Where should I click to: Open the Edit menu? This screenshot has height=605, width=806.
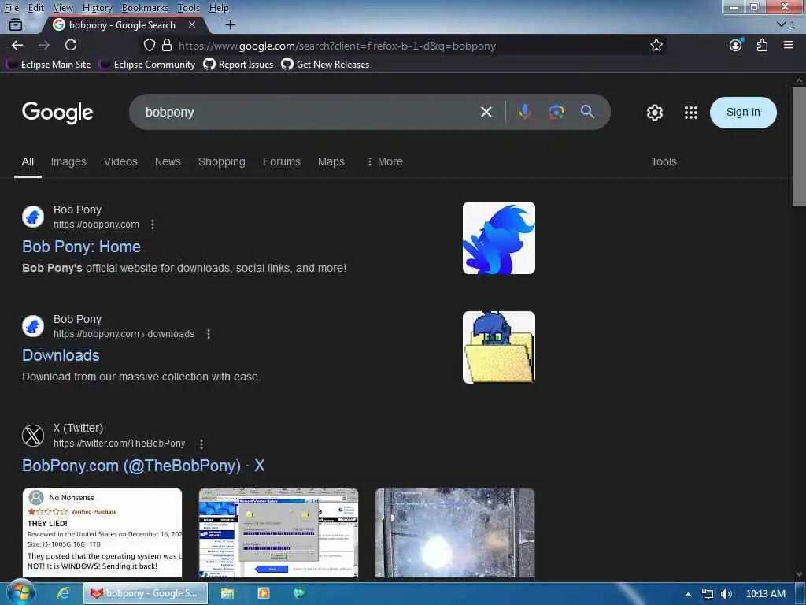tap(36, 8)
